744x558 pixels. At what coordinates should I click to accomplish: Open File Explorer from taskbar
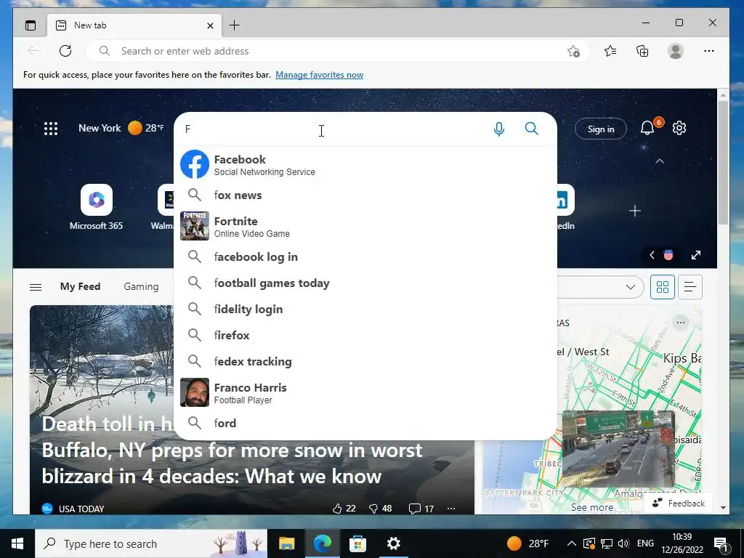click(286, 543)
